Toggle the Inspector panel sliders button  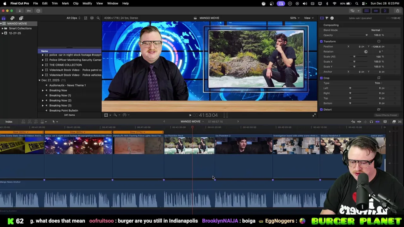click(x=385, y=11)
